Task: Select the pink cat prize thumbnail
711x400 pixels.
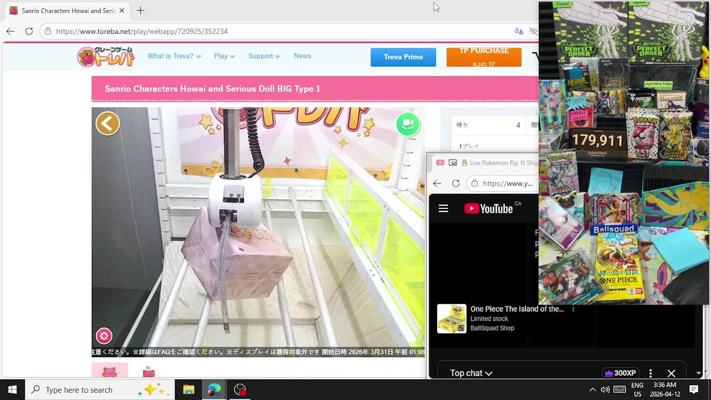Action: click(x=109, y=371)
